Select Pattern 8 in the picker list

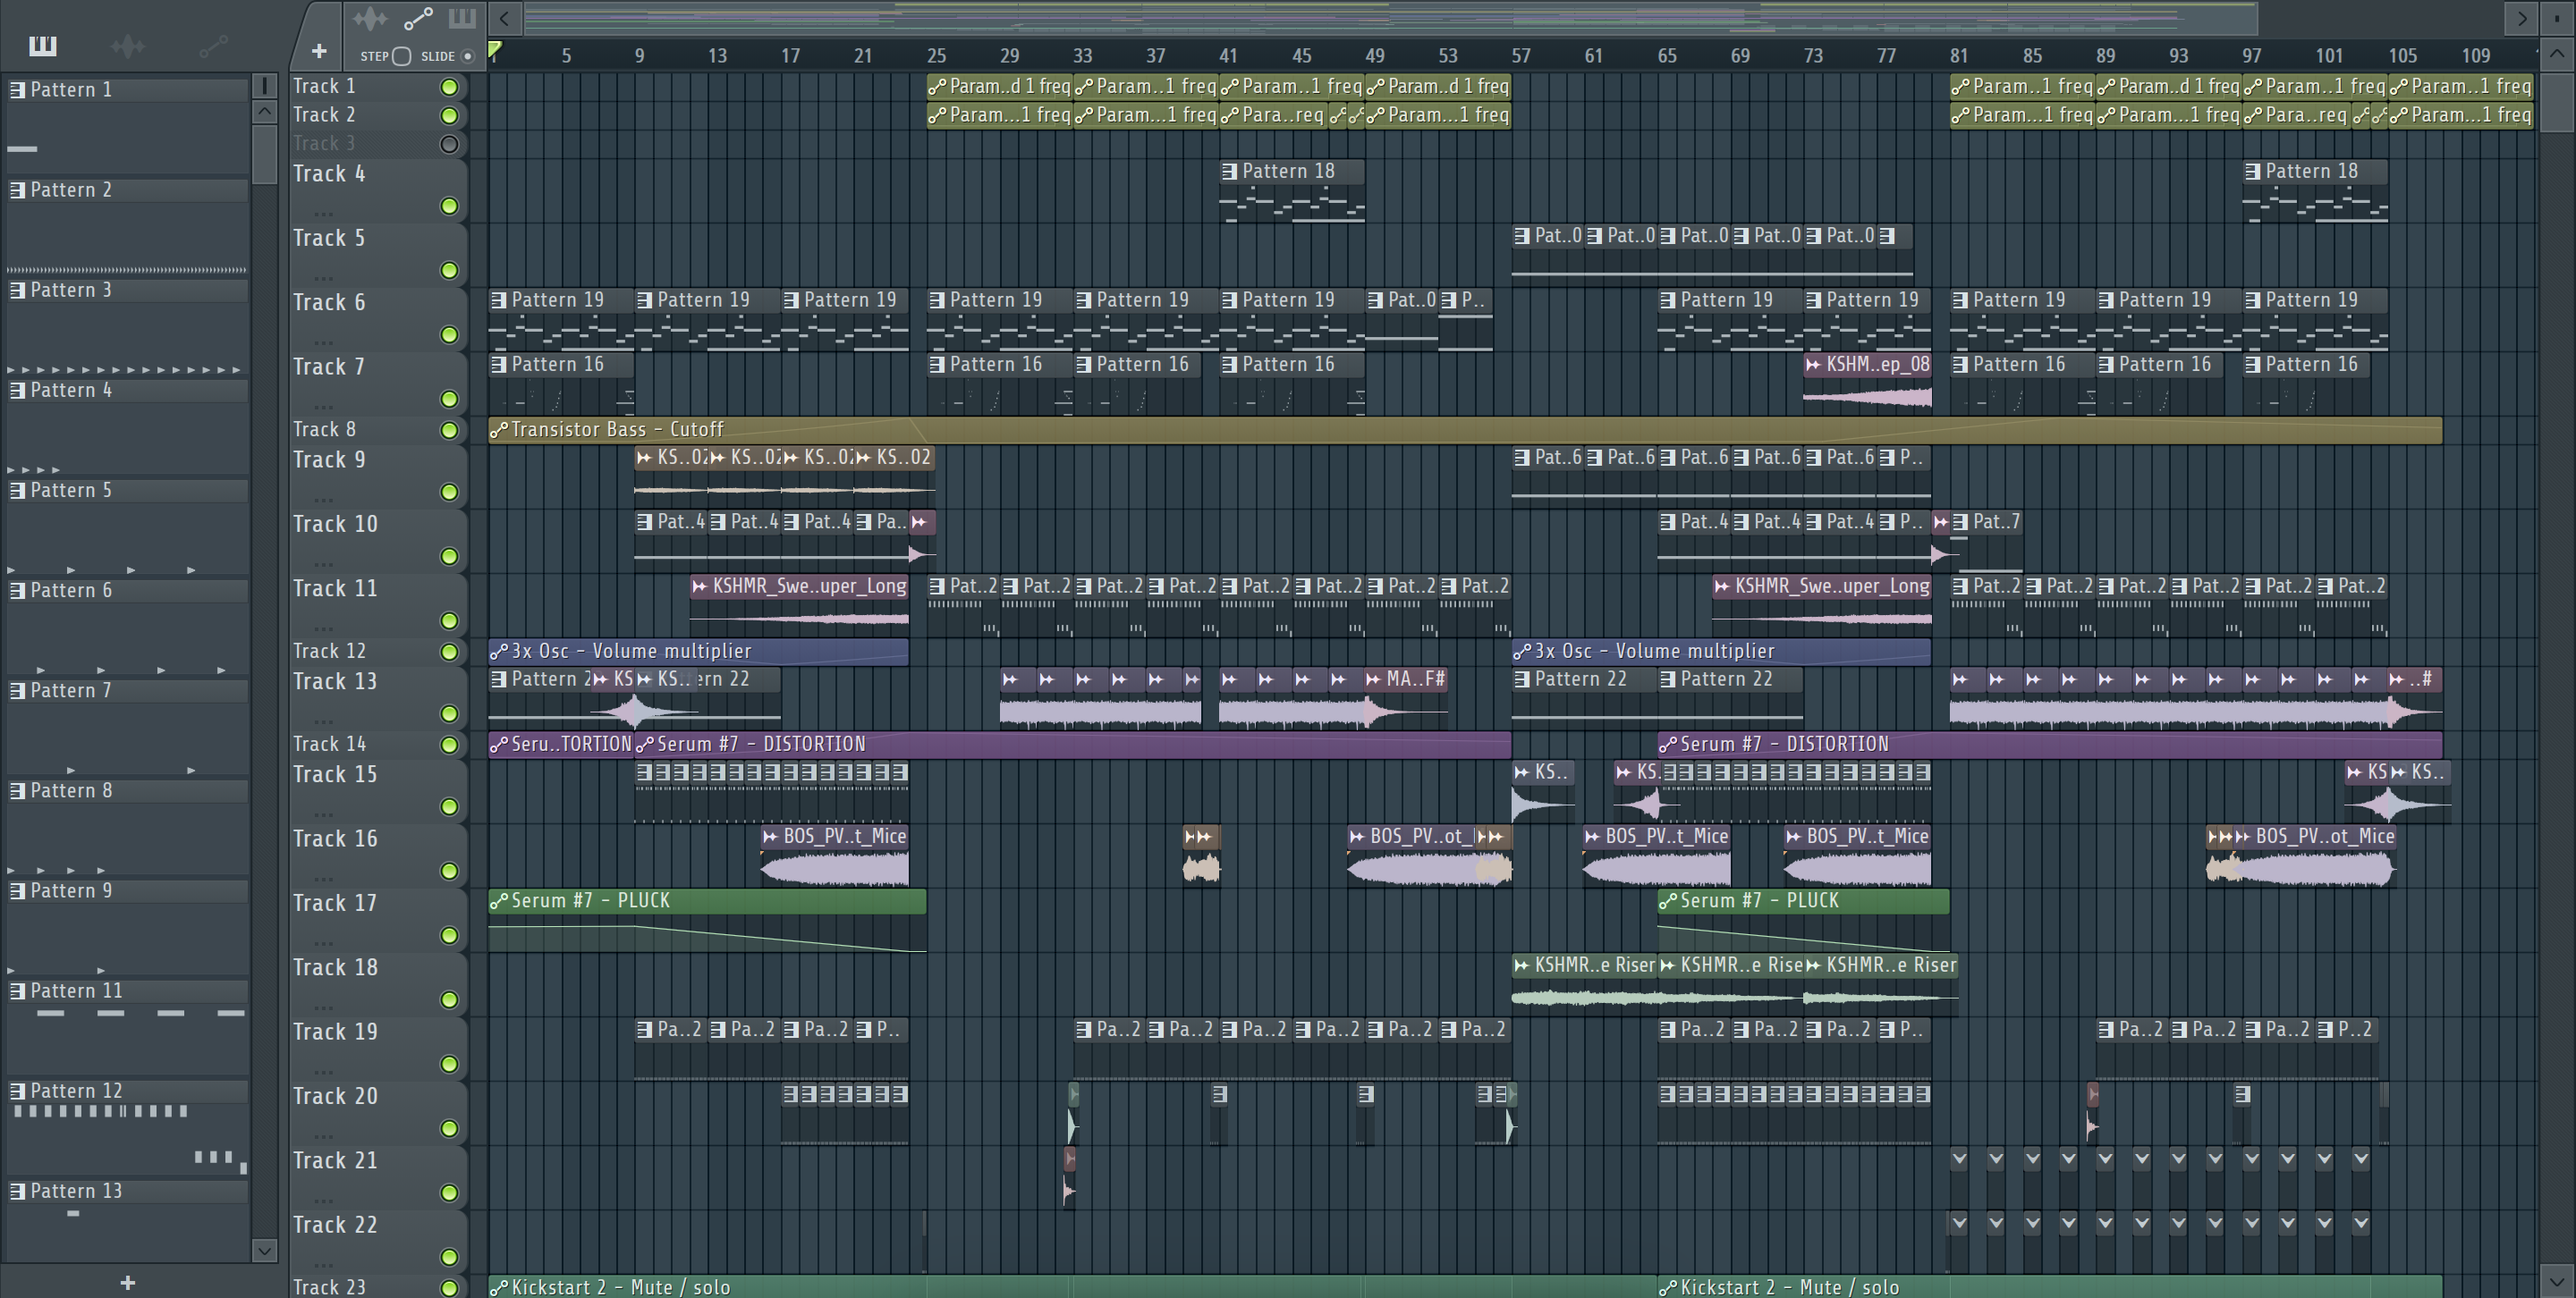pos(127,791)
